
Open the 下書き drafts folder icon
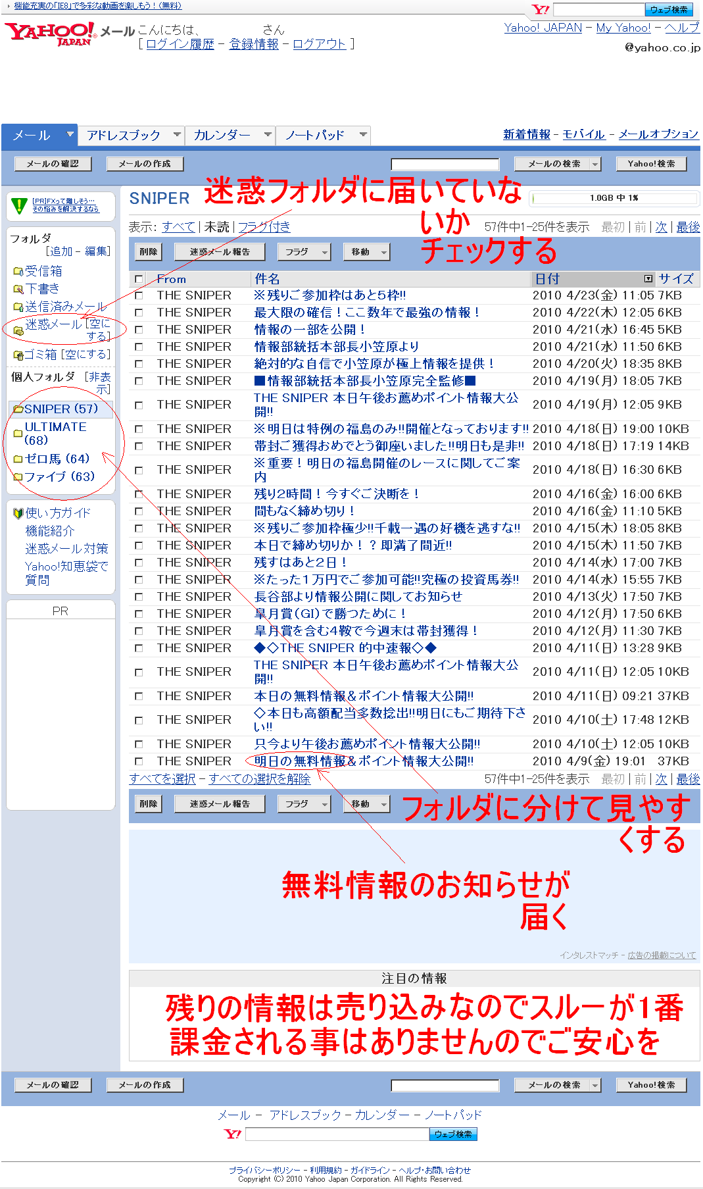(18, 289)
